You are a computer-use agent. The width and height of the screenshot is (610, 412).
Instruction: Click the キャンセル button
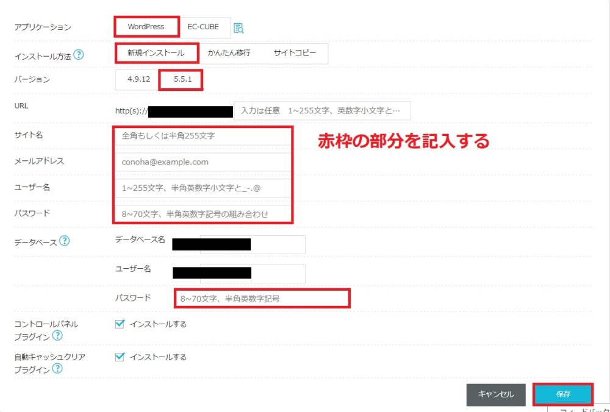click(496, 394)
